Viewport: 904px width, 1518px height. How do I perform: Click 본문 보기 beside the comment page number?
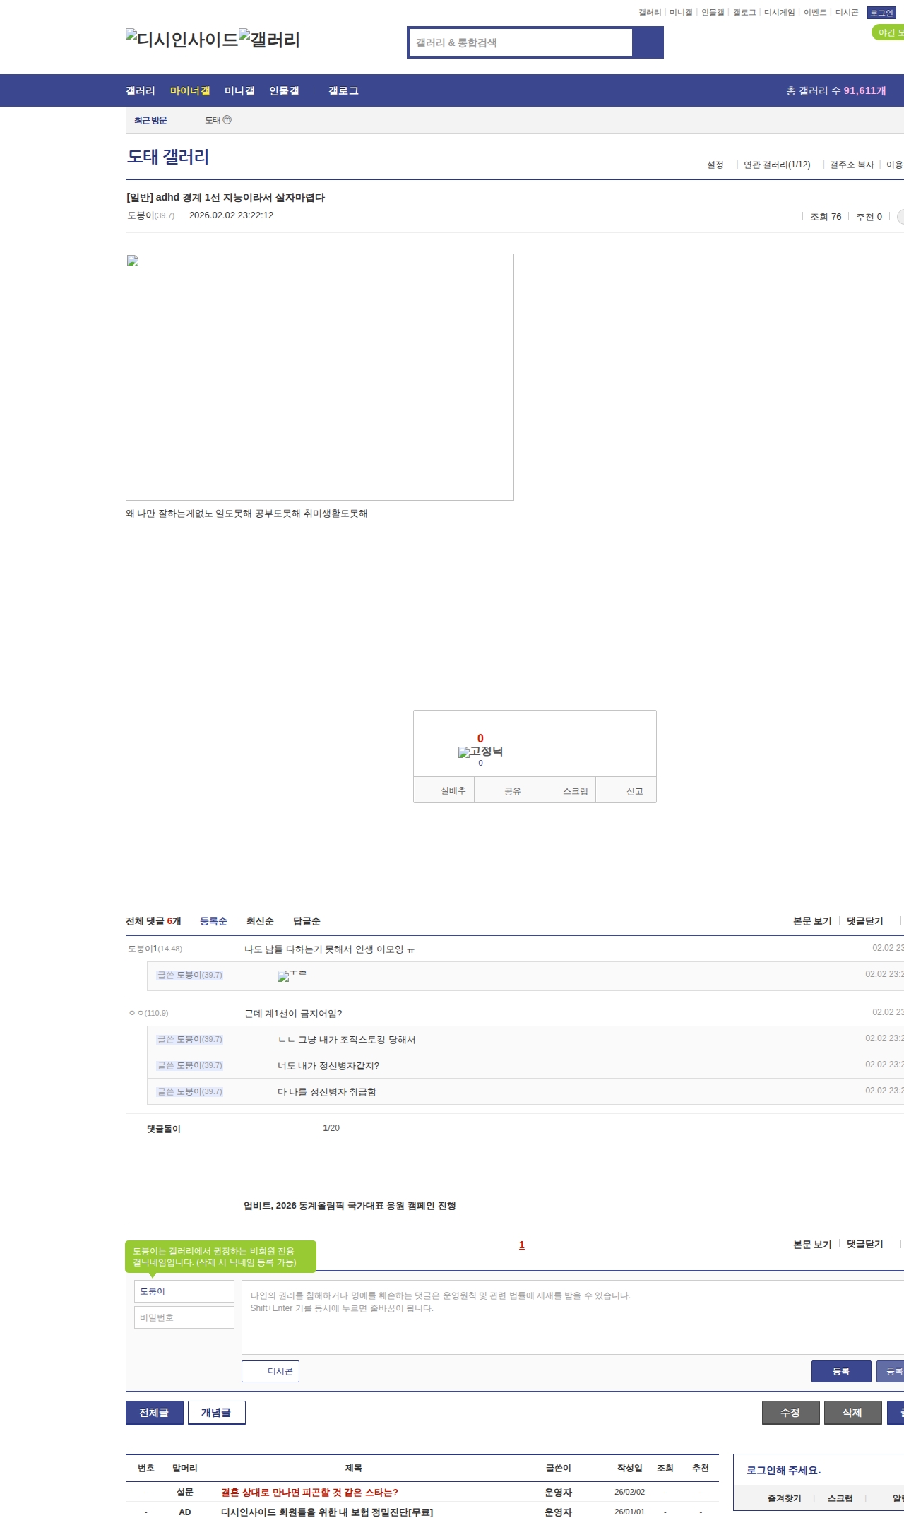(x=812, y=1245)
